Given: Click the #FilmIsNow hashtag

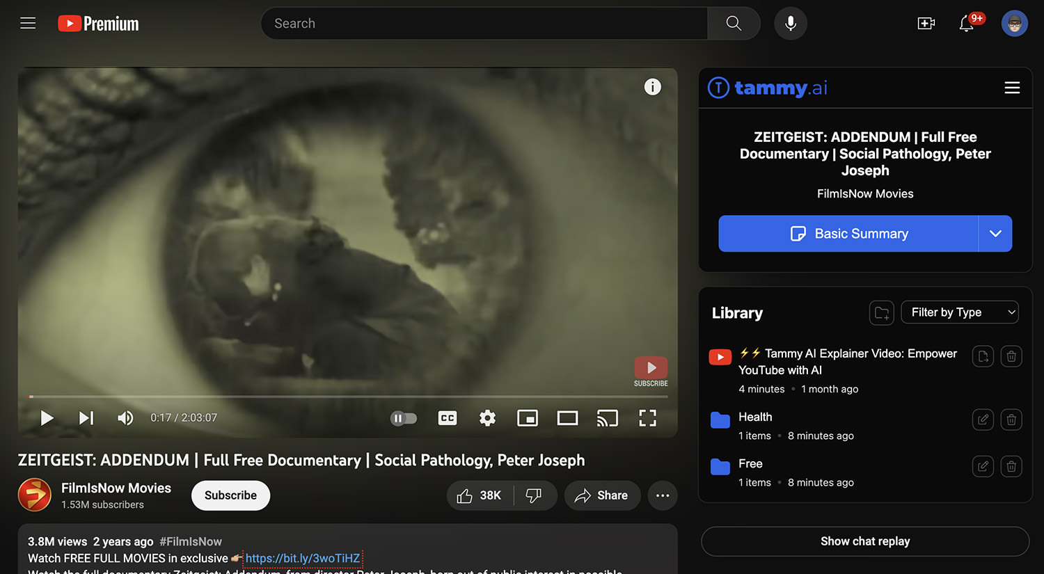Looking at the screenshot, I should coord(191,541).
